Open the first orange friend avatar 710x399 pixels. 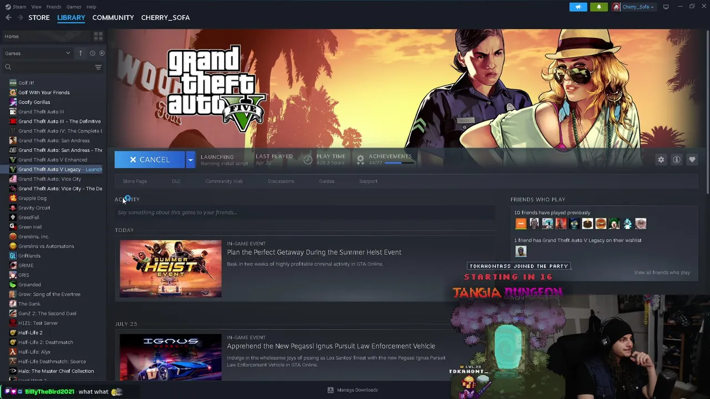(x=521, y=223)
